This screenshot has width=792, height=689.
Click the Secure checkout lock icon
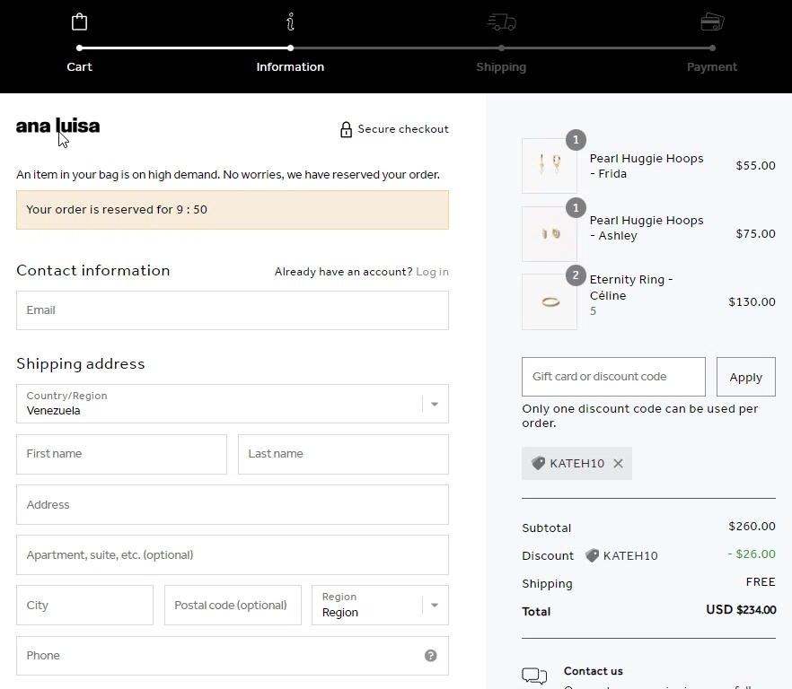coord(346,129)
